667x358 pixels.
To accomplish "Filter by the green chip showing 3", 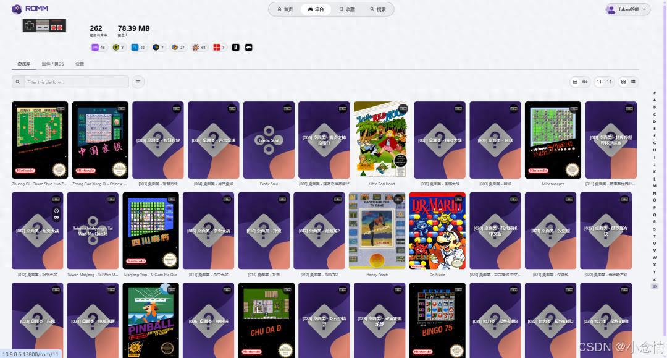I will coord(118,47).
